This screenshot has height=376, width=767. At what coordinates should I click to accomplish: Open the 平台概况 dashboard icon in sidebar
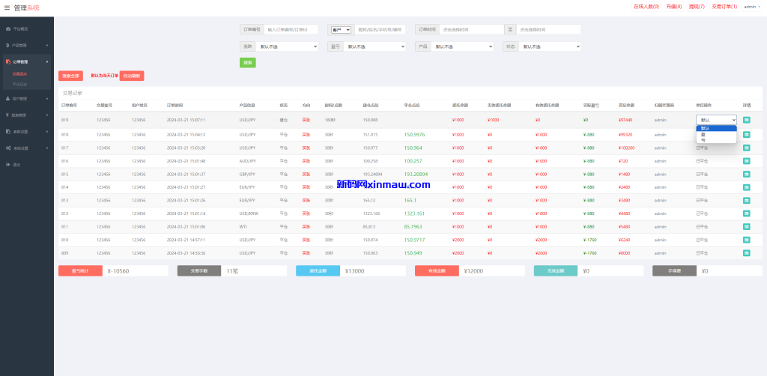point(8,28)
